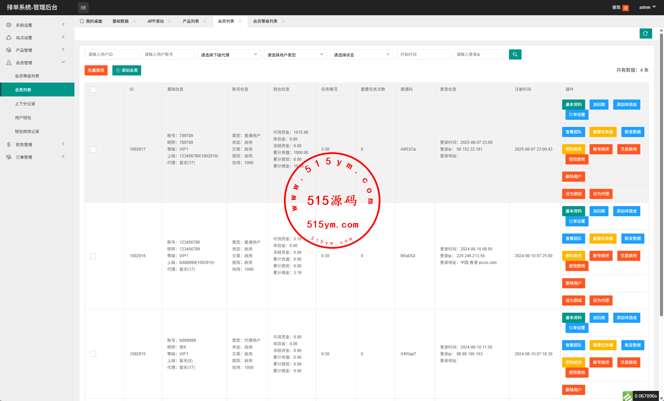Toggle the select-all header checkbox
Viewport: 664px width, 401px height.
click(93, 89)
